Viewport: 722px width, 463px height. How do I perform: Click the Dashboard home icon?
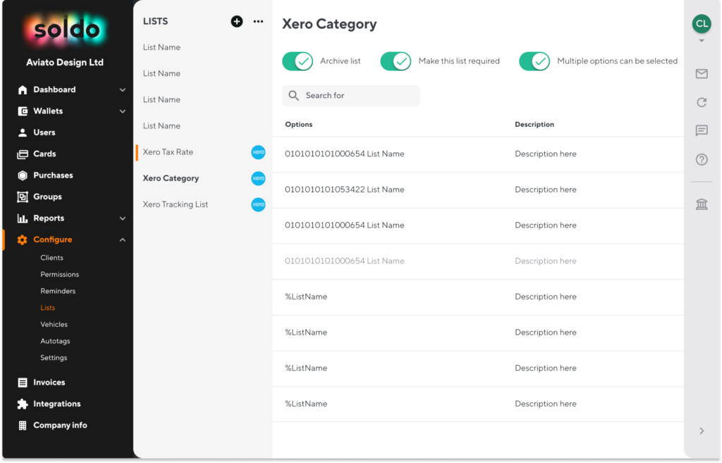tap(22, 89)
